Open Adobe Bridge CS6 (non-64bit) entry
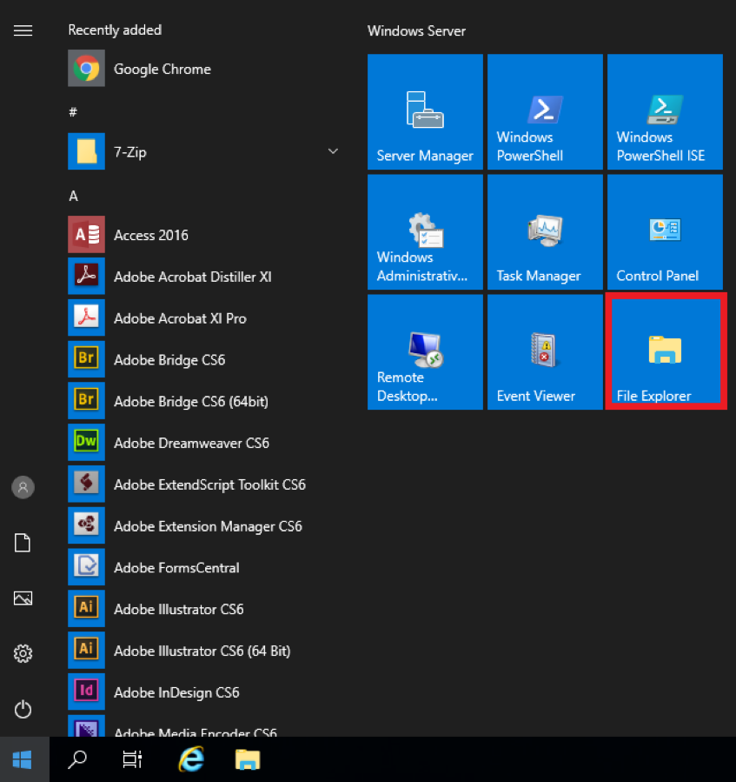 point(204,359)
